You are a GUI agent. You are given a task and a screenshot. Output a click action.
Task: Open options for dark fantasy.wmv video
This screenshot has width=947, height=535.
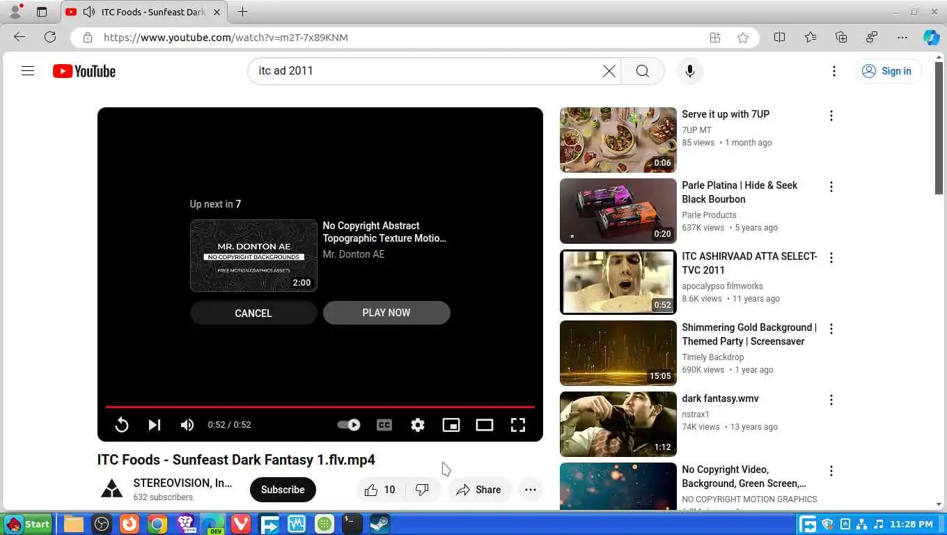831,400
